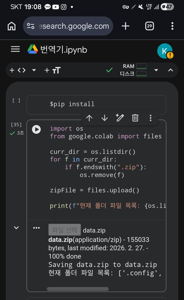Add a code cell with + <> button
This screenshot has width=184, height=300.
(17, 70)
